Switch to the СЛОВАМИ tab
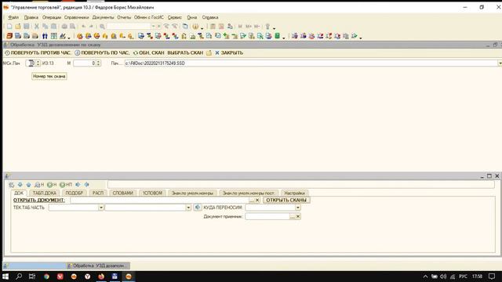This screenshot has height=282, width=502. [x=123, y=193]
